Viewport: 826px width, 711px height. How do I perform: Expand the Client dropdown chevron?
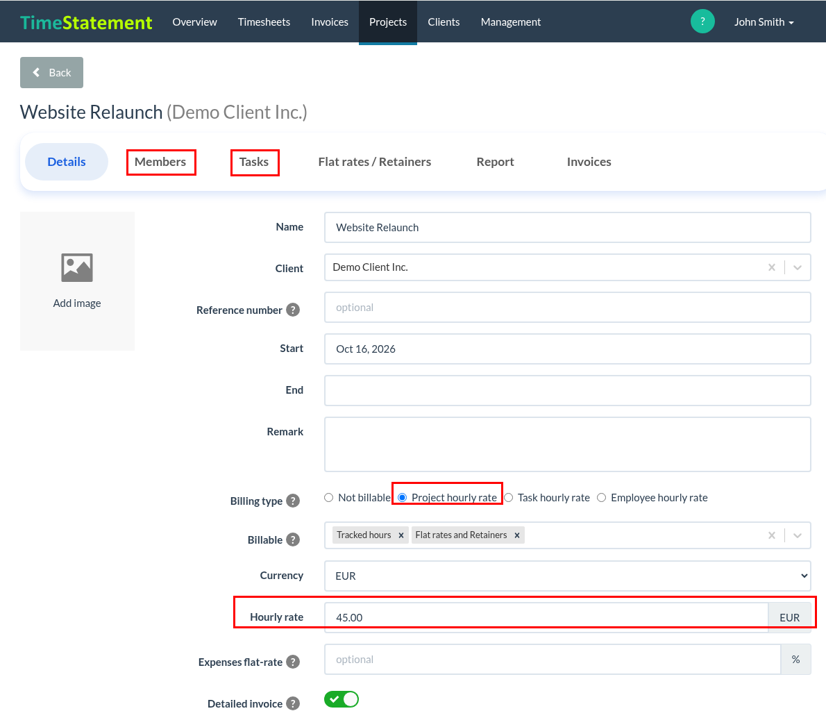[798, 267]
